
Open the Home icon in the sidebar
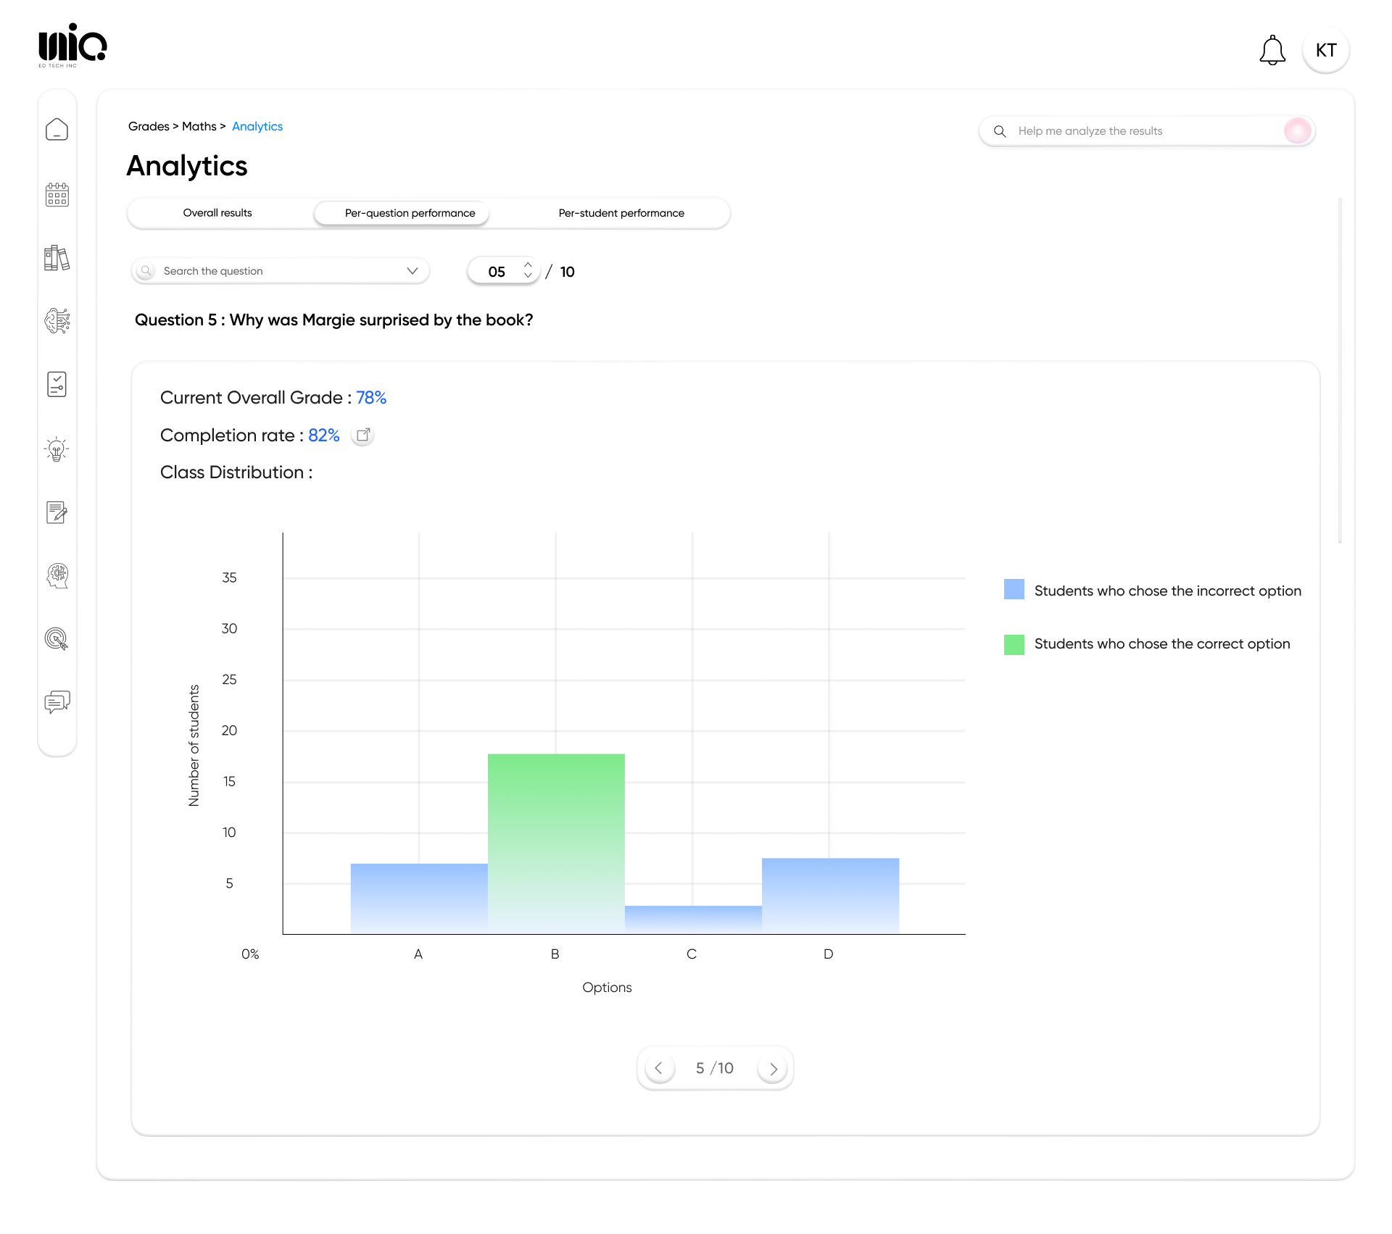(x=57, y=128)
